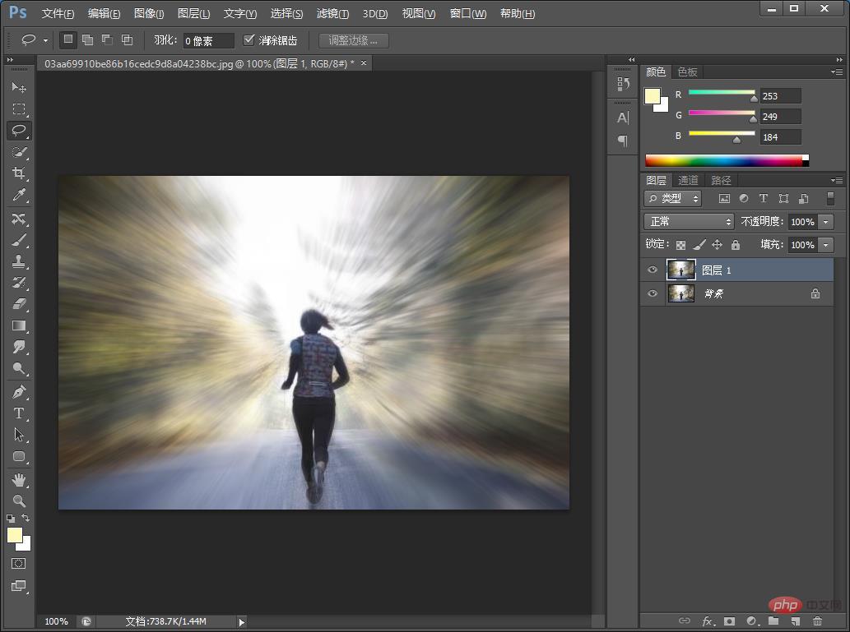This screenshot has height=632, width=850.
Task: Click the color spectrum ramp
Action: click(727, 160)
